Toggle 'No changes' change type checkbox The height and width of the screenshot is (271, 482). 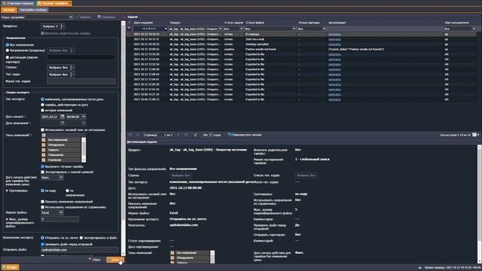point(44,140)
